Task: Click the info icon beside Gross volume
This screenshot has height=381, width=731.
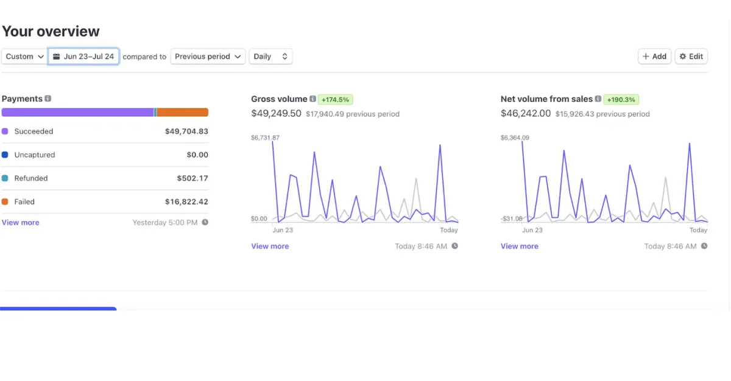Action: [313, 99]
